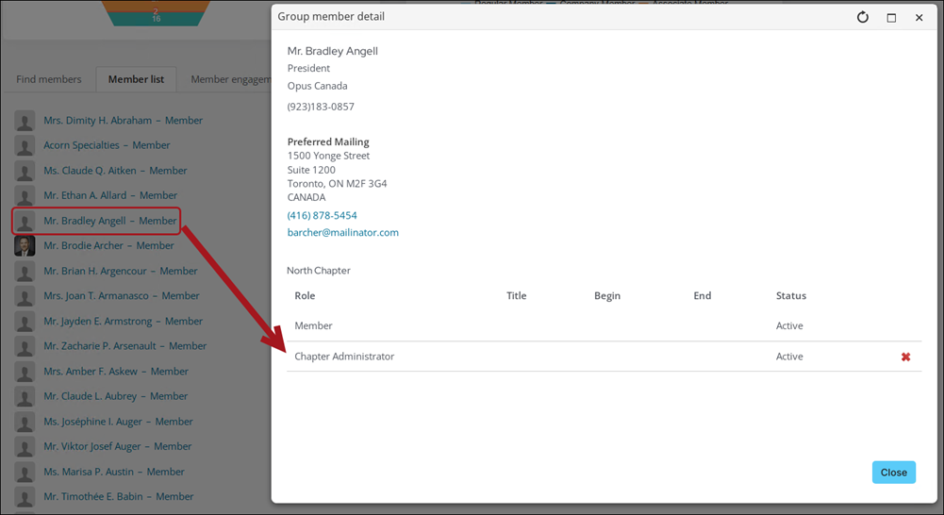
Task: Select the Member list tab
Action: (x=136, y=79)
